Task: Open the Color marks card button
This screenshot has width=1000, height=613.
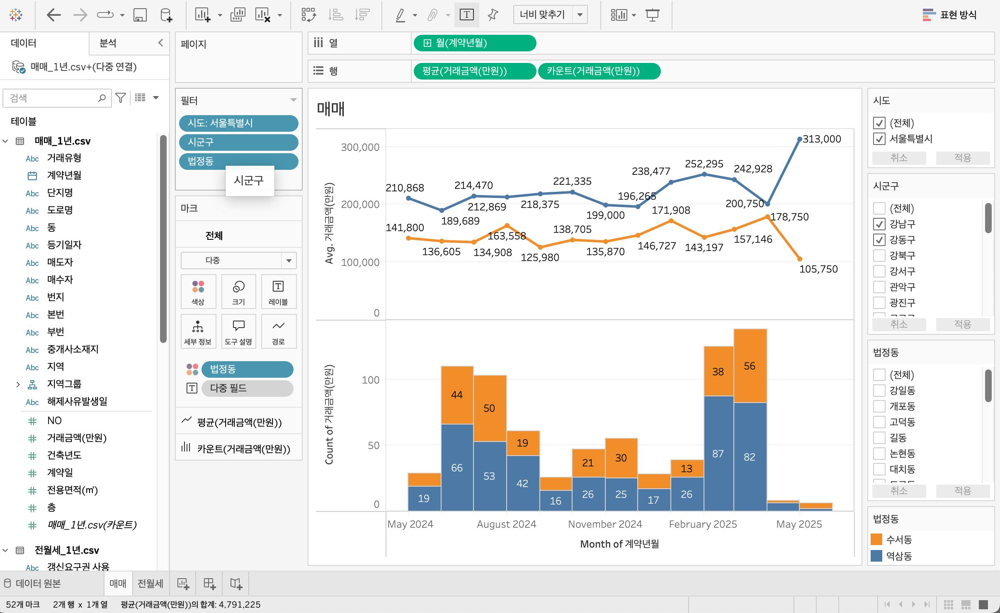Action: tap(198, 291)
